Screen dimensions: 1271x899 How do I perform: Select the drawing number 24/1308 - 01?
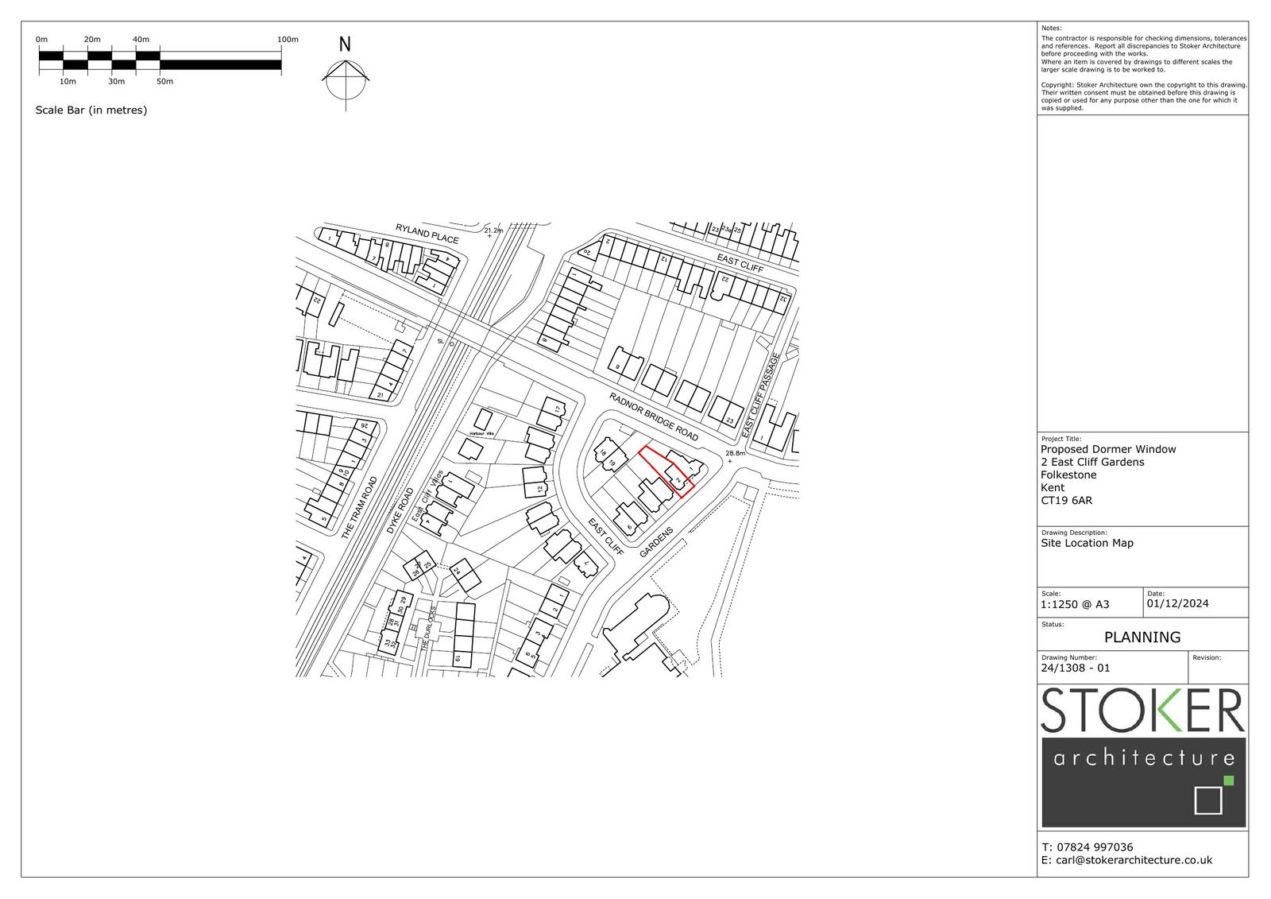1075,668
